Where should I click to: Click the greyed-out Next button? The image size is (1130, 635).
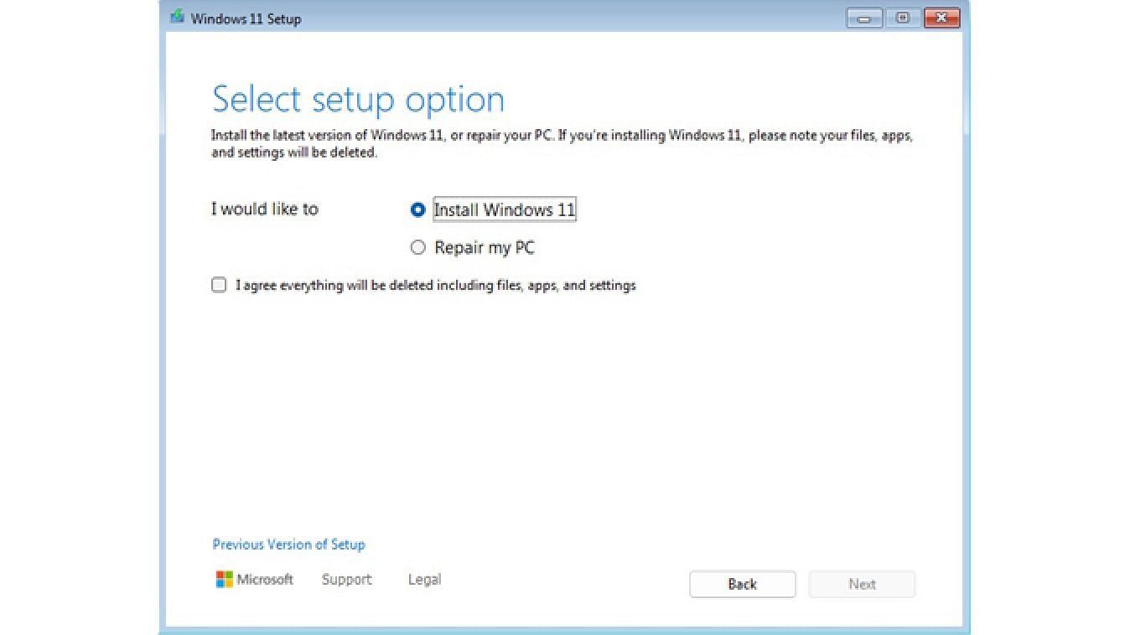pyautogui.click(x=862, y=584)
